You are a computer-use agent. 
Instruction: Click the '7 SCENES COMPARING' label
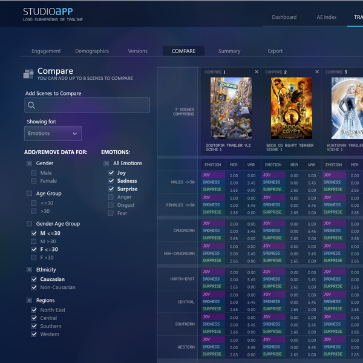(184, 111)
